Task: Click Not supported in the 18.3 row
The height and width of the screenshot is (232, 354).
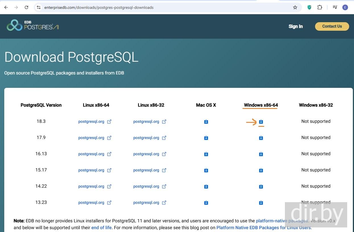Action: [x=316, y=121]
